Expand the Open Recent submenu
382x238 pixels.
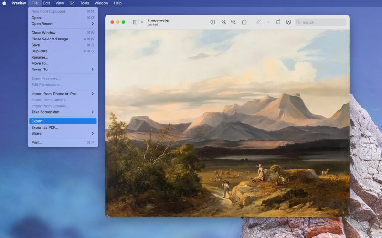point(63,23)
